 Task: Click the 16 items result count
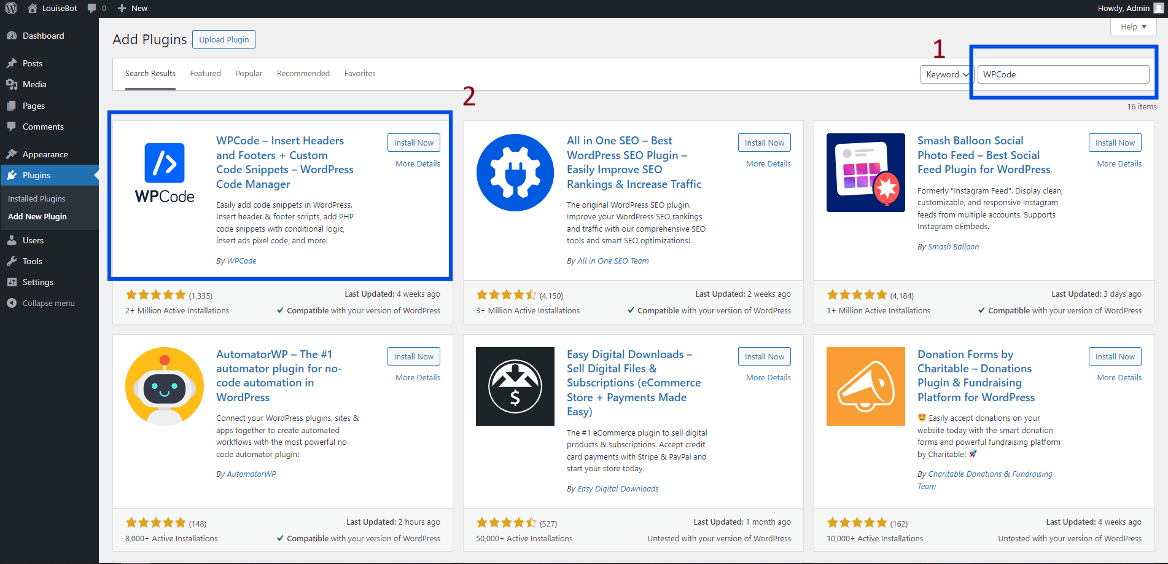pyautogui.click(x=1142, y=107)
